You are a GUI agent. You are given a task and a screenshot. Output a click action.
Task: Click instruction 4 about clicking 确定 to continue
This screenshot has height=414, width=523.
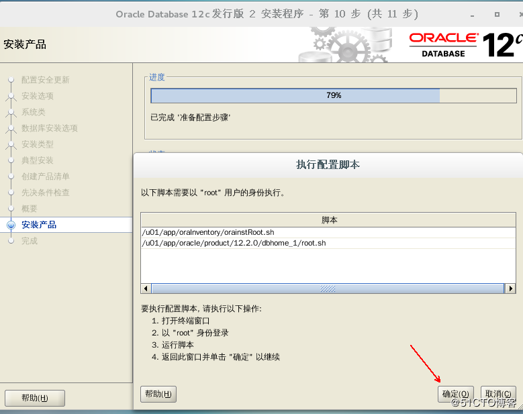tap(216, 357)
